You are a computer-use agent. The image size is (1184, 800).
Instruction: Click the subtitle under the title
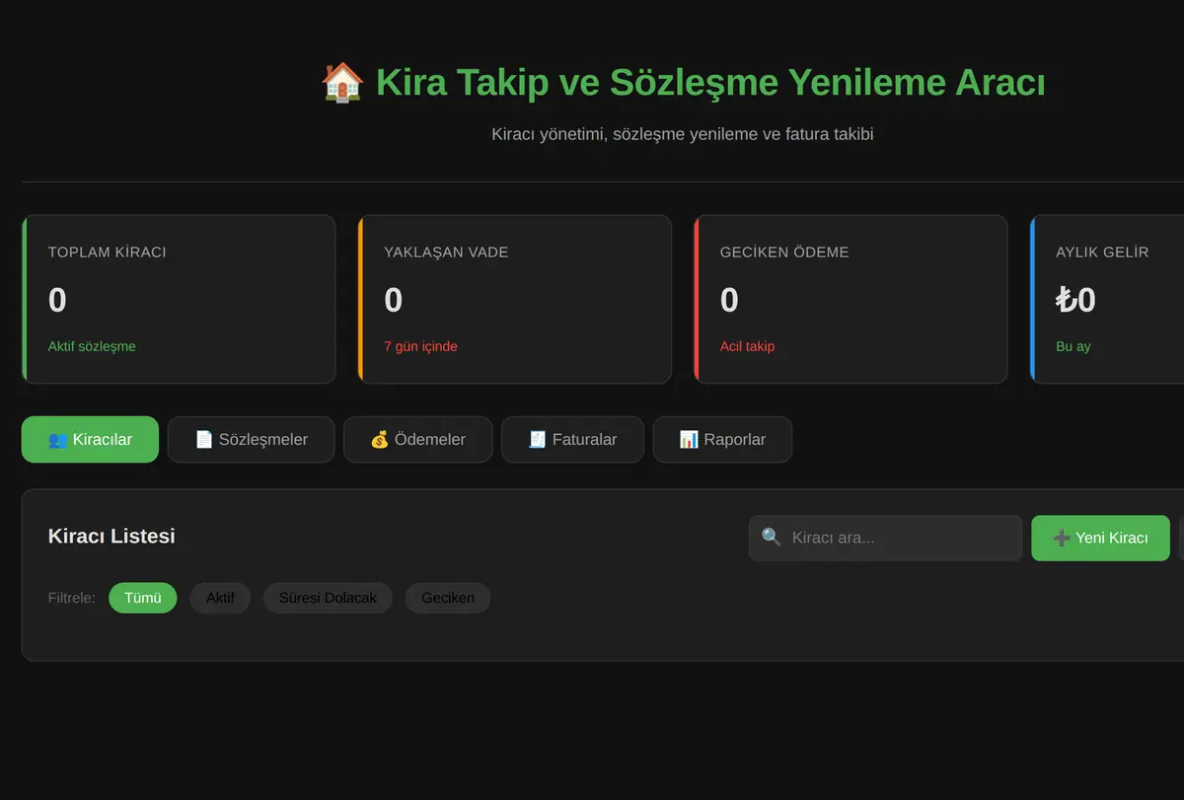click(x=683, y=133)
